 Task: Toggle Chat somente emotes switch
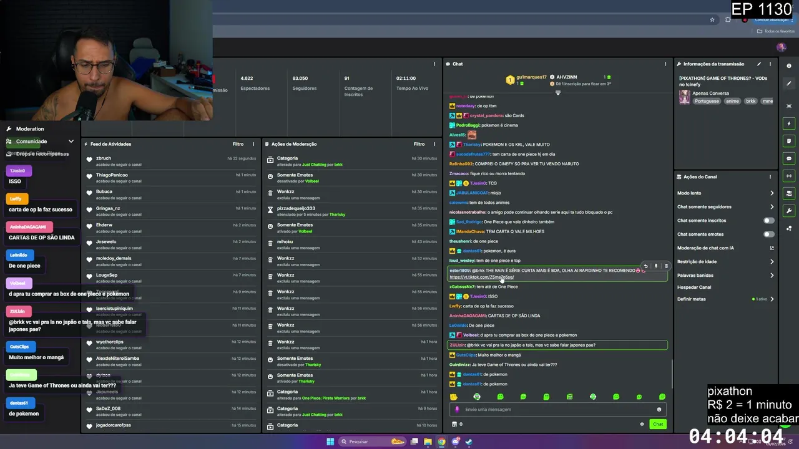pyautogui.click(x=769, y=234)
